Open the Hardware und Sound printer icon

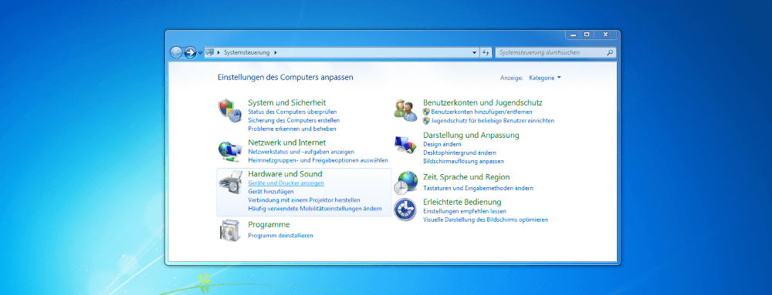tap(230, 183)
